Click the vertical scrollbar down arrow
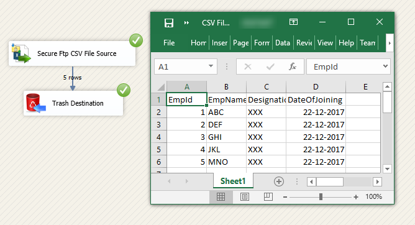 click(387, 169)
